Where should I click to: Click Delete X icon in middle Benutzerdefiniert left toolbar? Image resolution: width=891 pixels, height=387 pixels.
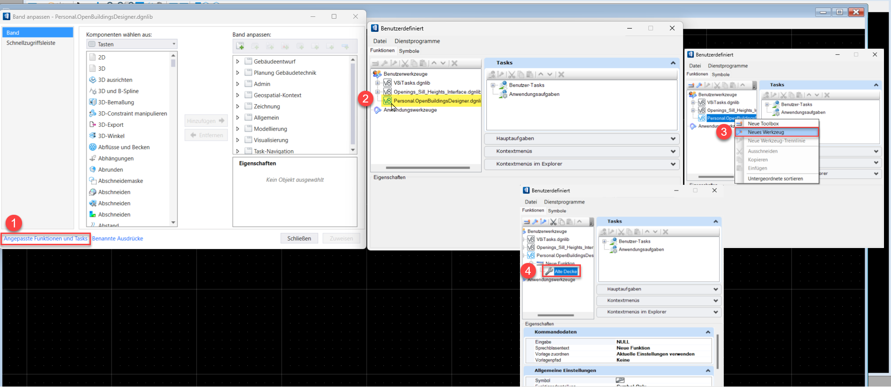pyautogui.click(x=454, y=63)
